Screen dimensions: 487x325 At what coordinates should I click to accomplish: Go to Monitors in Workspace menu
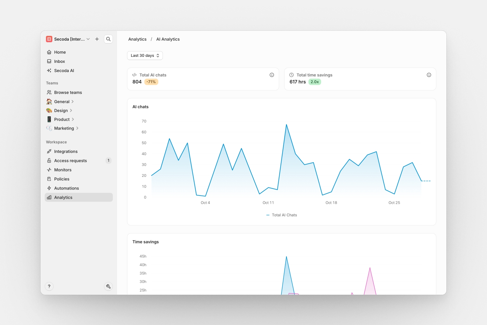coord(63,170)
